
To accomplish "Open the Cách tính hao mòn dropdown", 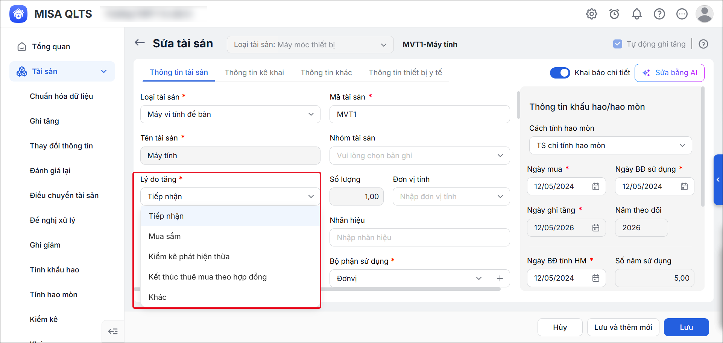I will (x=610, y=145).
